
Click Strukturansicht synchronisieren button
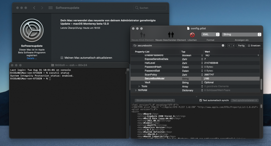[155, 100]
